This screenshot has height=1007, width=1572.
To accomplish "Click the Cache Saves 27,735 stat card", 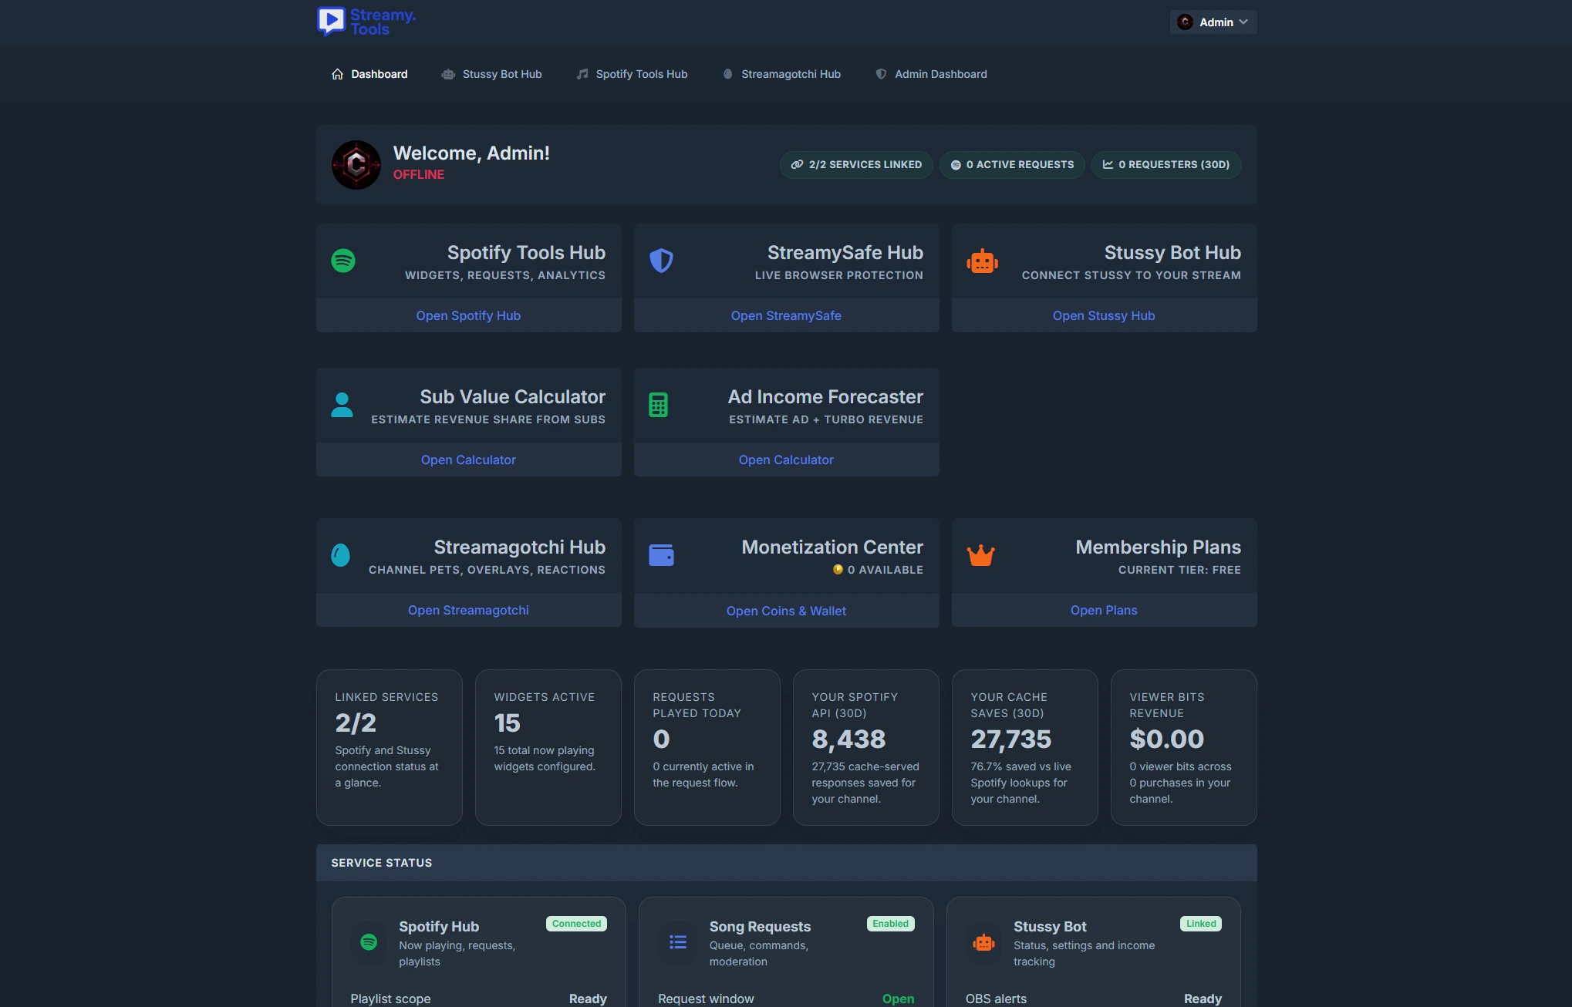I will click(1025, 747).
